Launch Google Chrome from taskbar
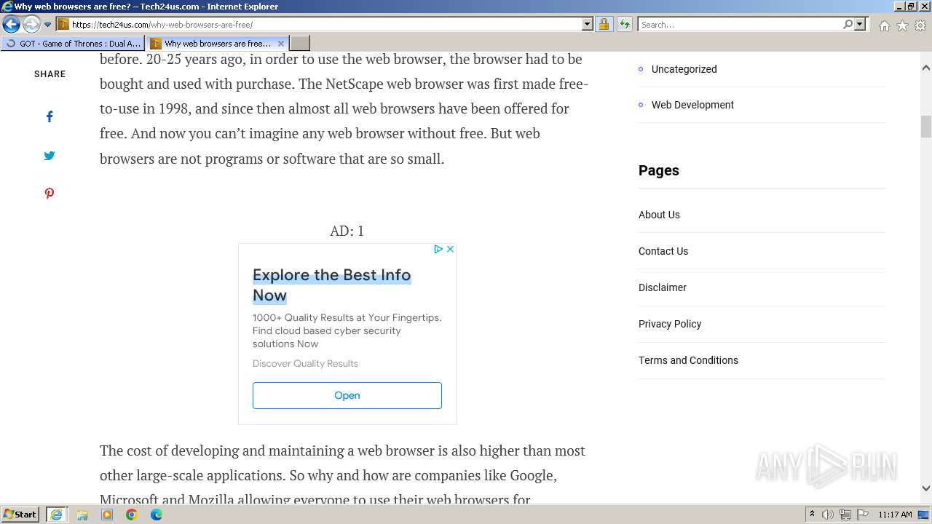The image size is (932, 524). 132,515
